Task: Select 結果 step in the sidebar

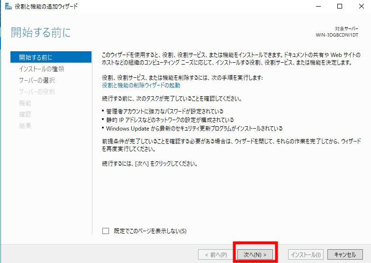Action: (x=25, y=126)
